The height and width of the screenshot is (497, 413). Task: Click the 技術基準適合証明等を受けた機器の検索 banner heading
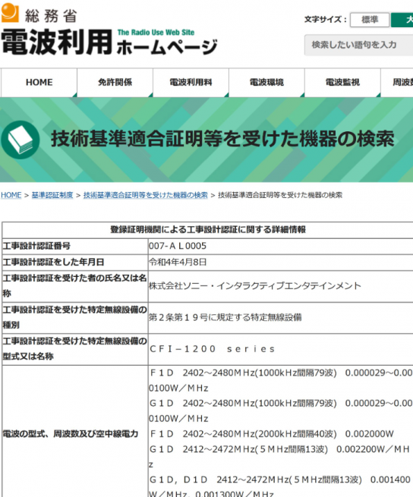(222, 139)
